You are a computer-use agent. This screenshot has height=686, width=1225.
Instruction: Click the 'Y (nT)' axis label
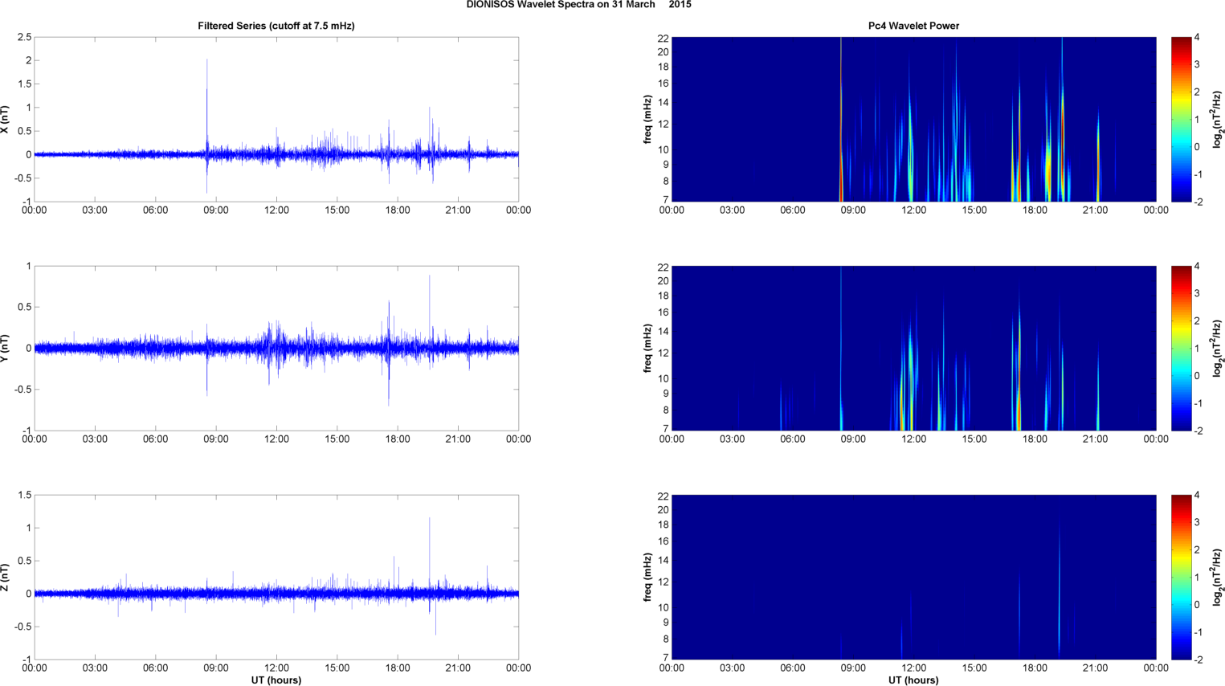(5, 348)
